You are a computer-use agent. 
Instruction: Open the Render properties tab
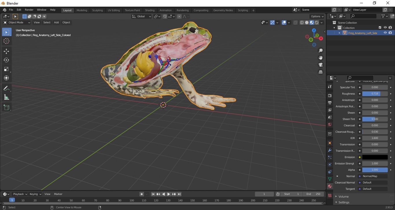[330, 95]
